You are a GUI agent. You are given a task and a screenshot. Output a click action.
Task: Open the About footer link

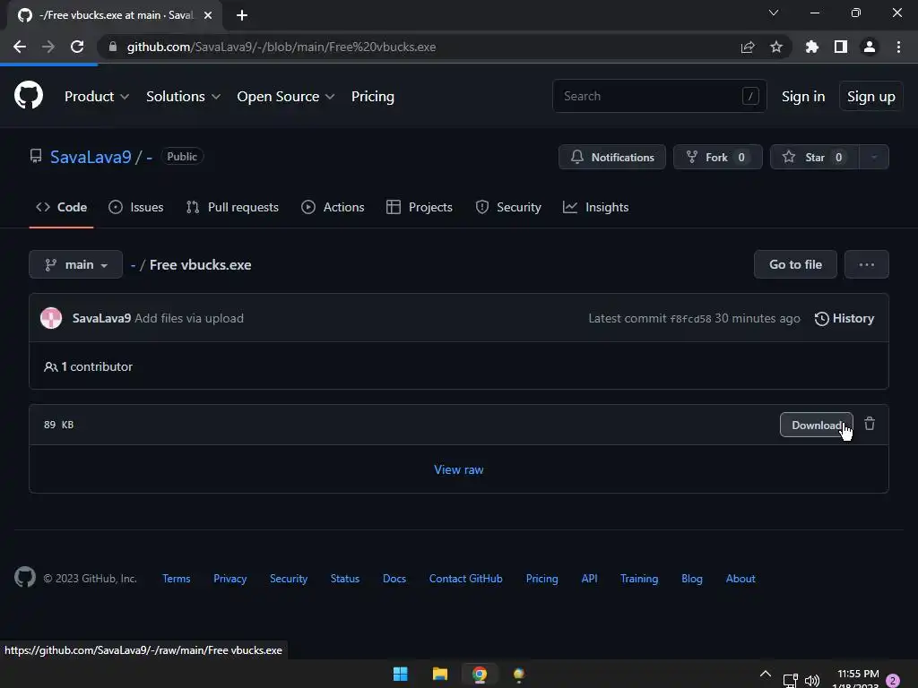(740, 578)
